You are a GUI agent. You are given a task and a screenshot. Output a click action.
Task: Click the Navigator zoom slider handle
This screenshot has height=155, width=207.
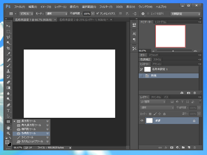(x=173, y=51)
